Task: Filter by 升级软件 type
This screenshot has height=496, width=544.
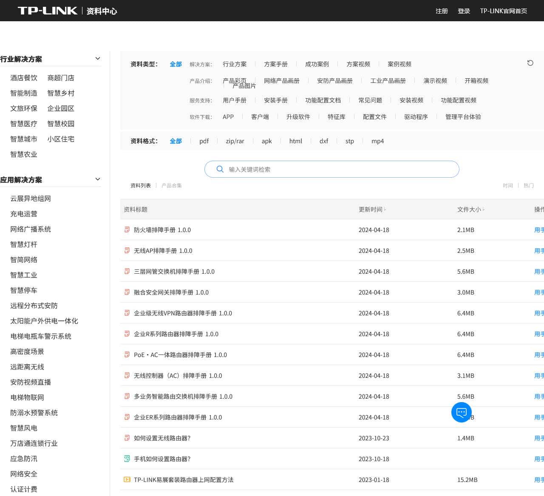Action: tap(298, 117)
